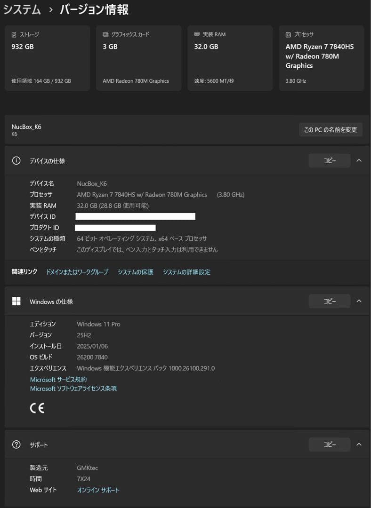Screen dimensions: 371x508
Task: Click AMD Radeon 780M Graphics caption text
Action: click(x=136, y=81)
